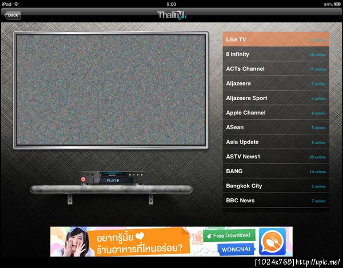Click the 3 online count for Bangkok City
The height and width of the screenshot is (268, 343).
point(318,186)
